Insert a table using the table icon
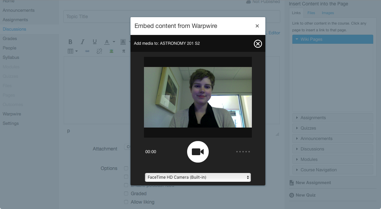Screen dimensions: 381x209 point(70,51)
